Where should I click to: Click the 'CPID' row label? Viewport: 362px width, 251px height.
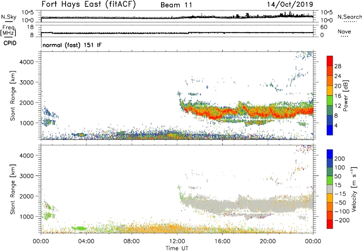pyautogui.click(x=10, y=43)
